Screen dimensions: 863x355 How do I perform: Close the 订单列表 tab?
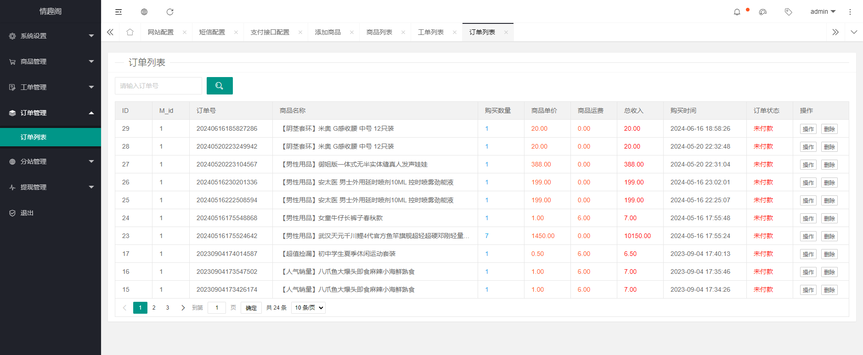pos(506,32)
